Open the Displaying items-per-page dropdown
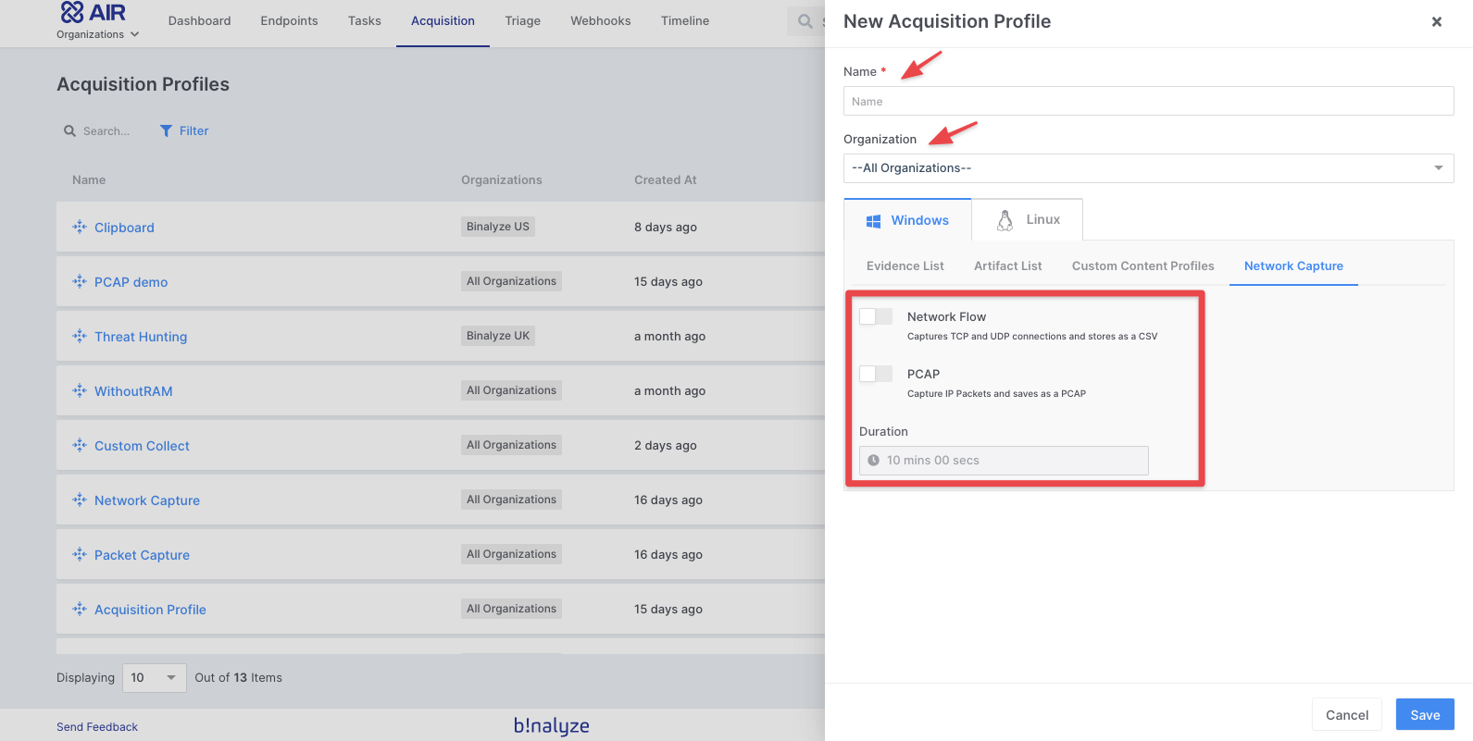 tap(154, 678)
